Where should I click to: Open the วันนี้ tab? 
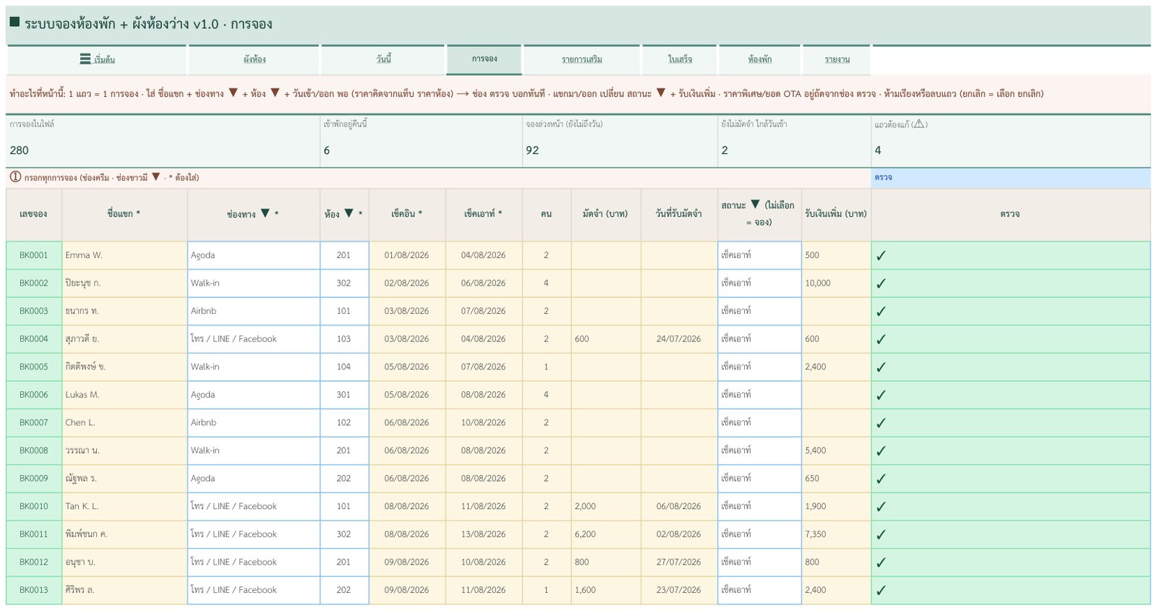tap(383, 59)
